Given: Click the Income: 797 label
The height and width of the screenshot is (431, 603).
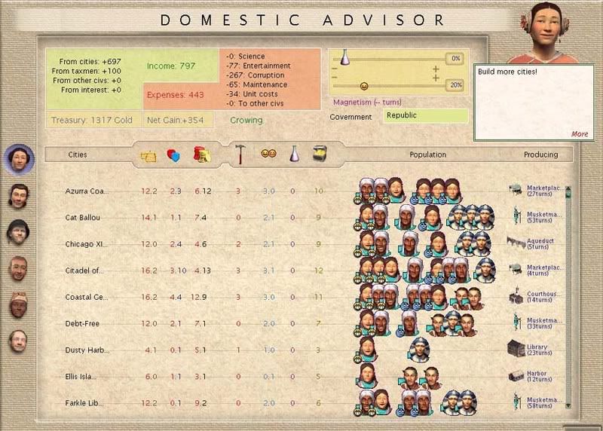Looking at the screenshot, I should click(171, 66).
